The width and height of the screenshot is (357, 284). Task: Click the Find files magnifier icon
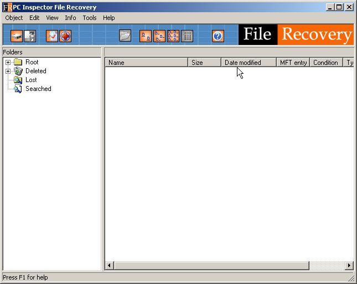pyautogui.click(x=52, y=36)
